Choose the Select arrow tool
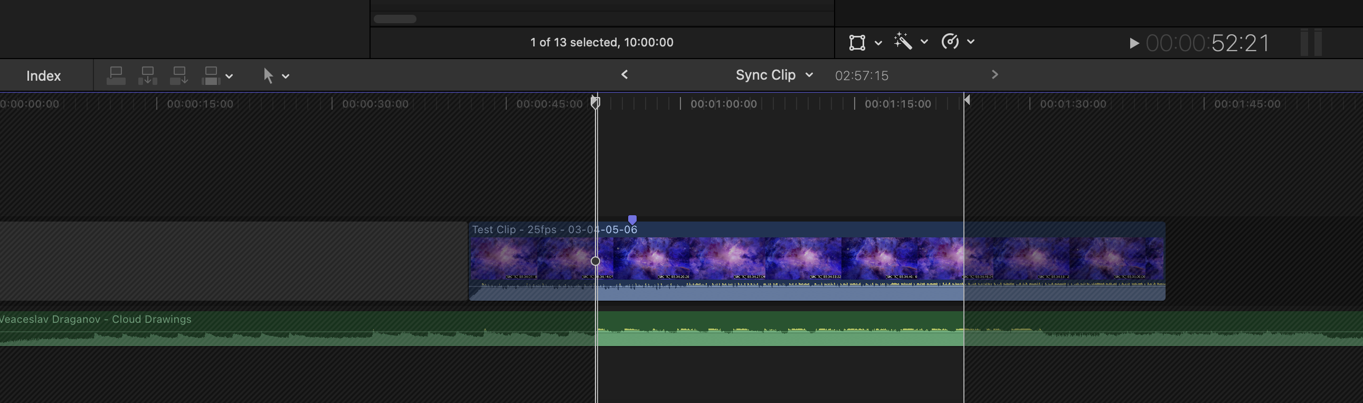The width and height of the screenshot is (1363, 403). (268, 75)
